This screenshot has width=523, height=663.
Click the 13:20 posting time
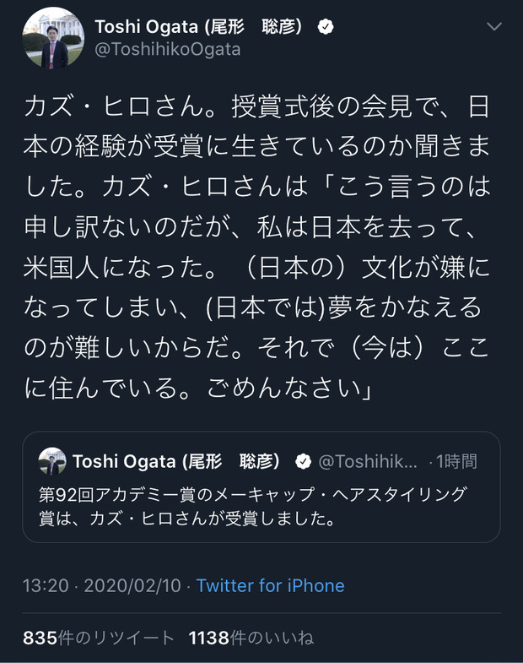pyautogui.click(x=46, y=586)
